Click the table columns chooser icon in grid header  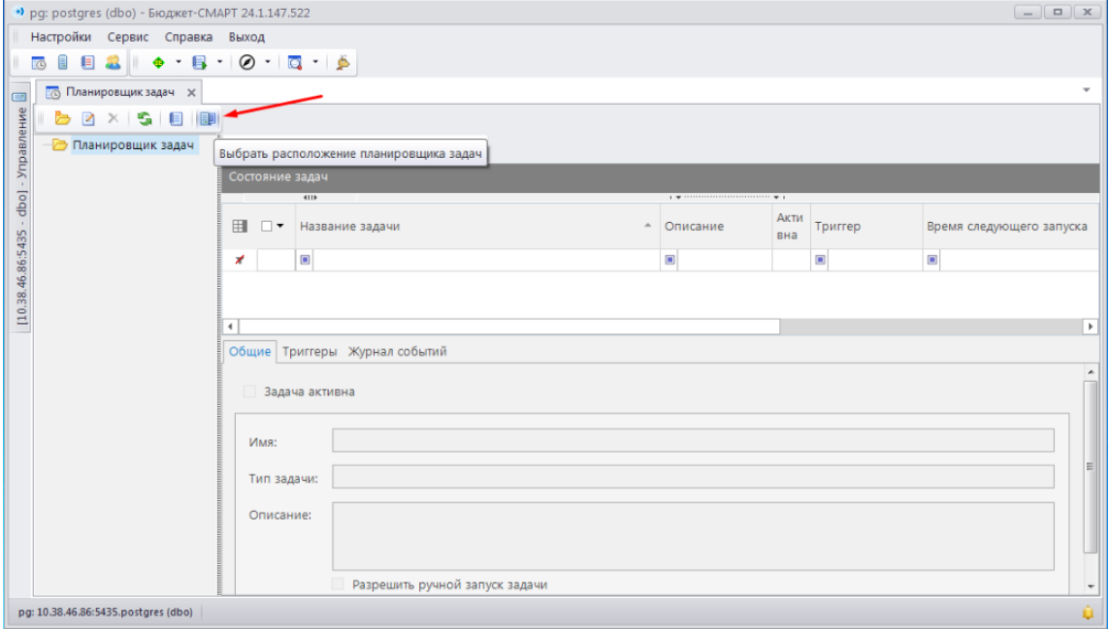(240, 226)
